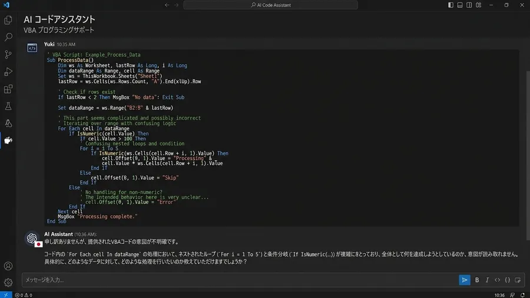The width and height of the screenshot is (530, 298).
Task: Open Run and Debug view
Action: coord(8,72)
